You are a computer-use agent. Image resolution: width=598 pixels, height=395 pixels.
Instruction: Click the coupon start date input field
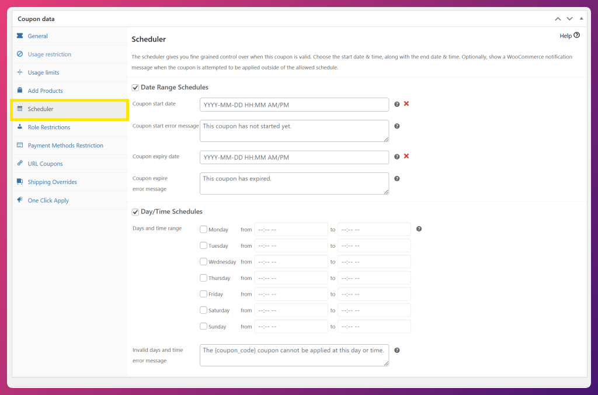(294, 104)
